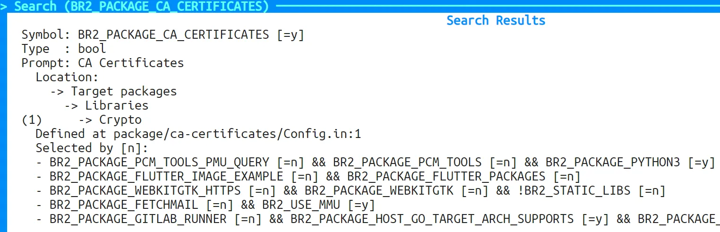Screen dimensions: 720x232
Task: Select the BR2_PACKAGE_CA_CERTIFICATES symbol line
Action: click(x=163, y=35)
